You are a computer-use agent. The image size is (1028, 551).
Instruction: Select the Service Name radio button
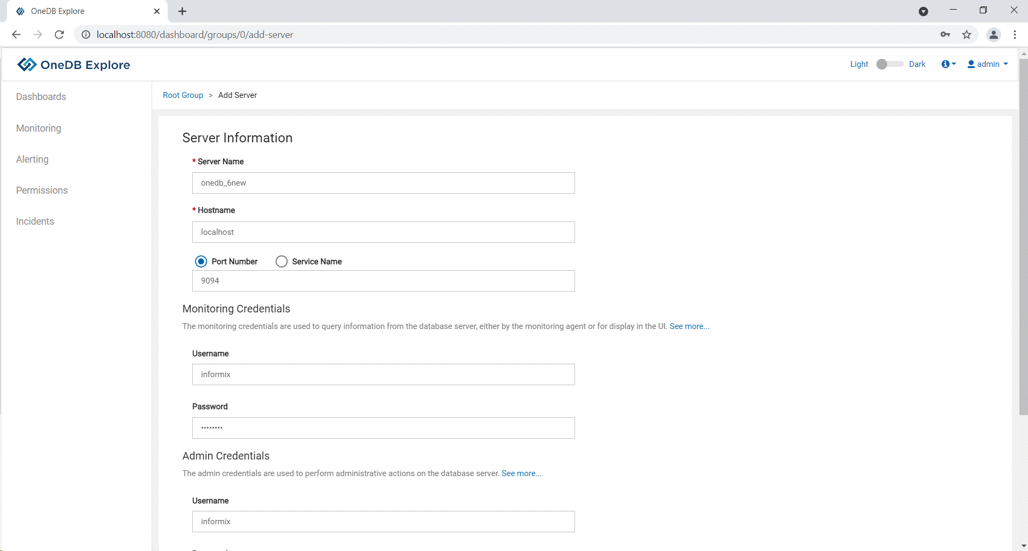click(x=282, y=262)
